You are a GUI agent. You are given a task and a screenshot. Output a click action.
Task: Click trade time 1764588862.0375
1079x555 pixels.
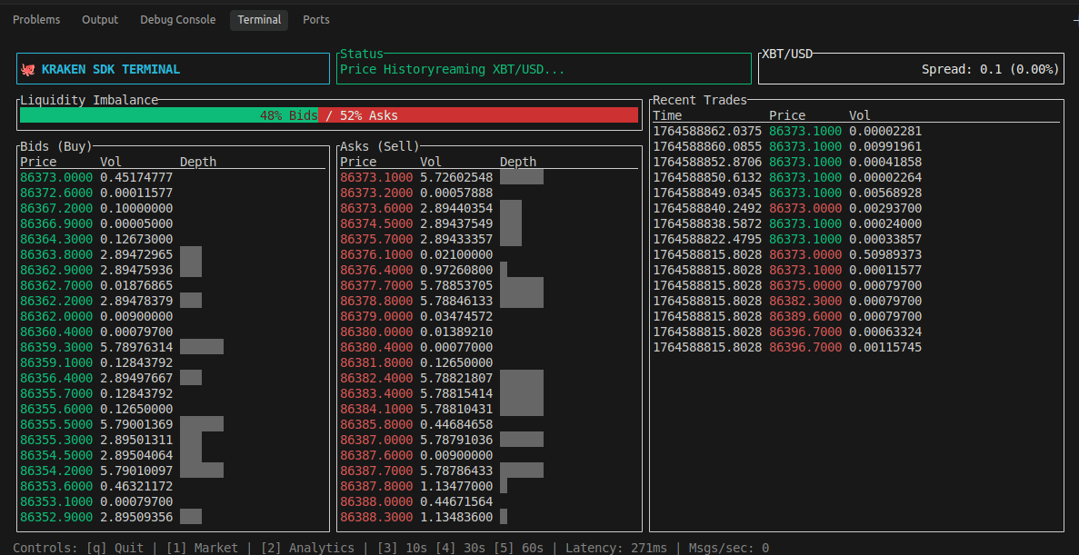pos(707,131)
